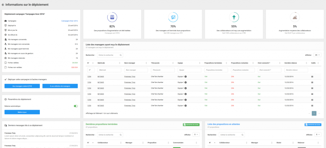Focus the Matricule filter field
The image size is (326, 148).
(x=110, y=70)
